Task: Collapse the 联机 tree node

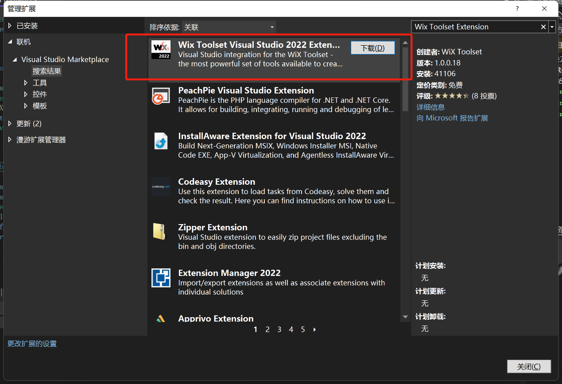Action: (10, 42)
